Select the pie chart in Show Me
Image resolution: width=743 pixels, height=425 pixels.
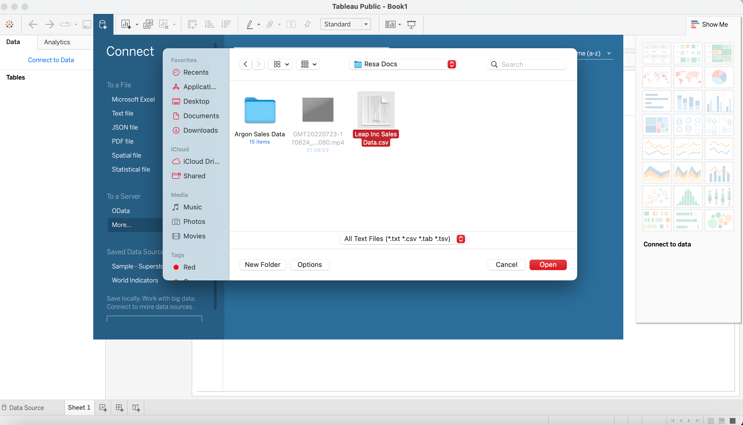pos(719,77)
